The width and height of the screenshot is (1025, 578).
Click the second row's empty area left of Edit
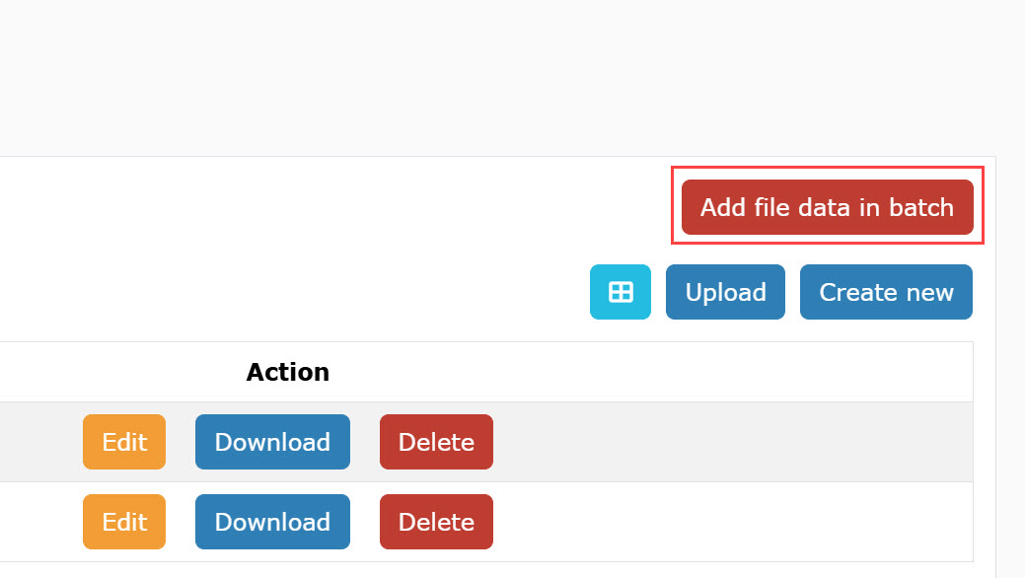[39, 522]
